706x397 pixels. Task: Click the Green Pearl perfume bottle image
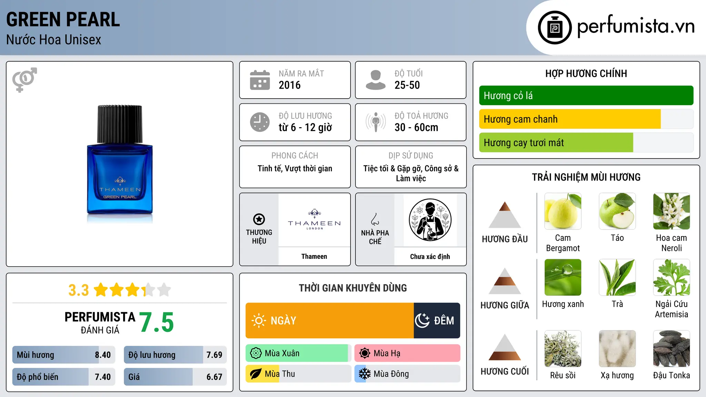120,164
